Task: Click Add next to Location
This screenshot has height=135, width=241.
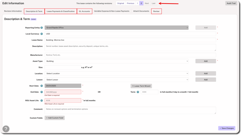Action: tap(206, 73)
